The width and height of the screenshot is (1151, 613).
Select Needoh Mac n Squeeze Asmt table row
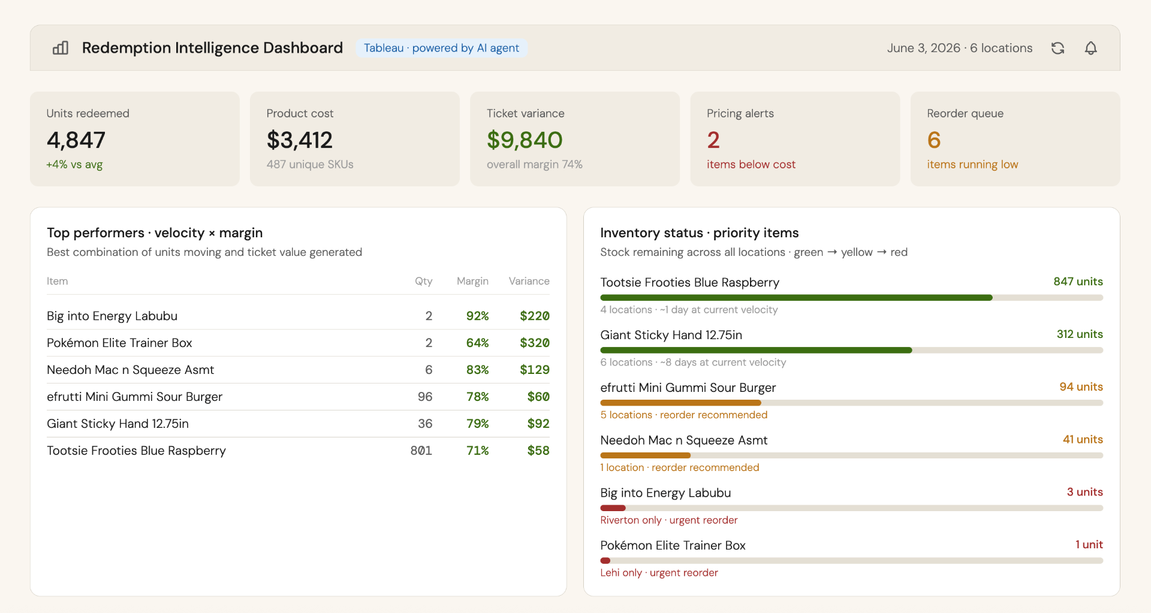point(298,370)
